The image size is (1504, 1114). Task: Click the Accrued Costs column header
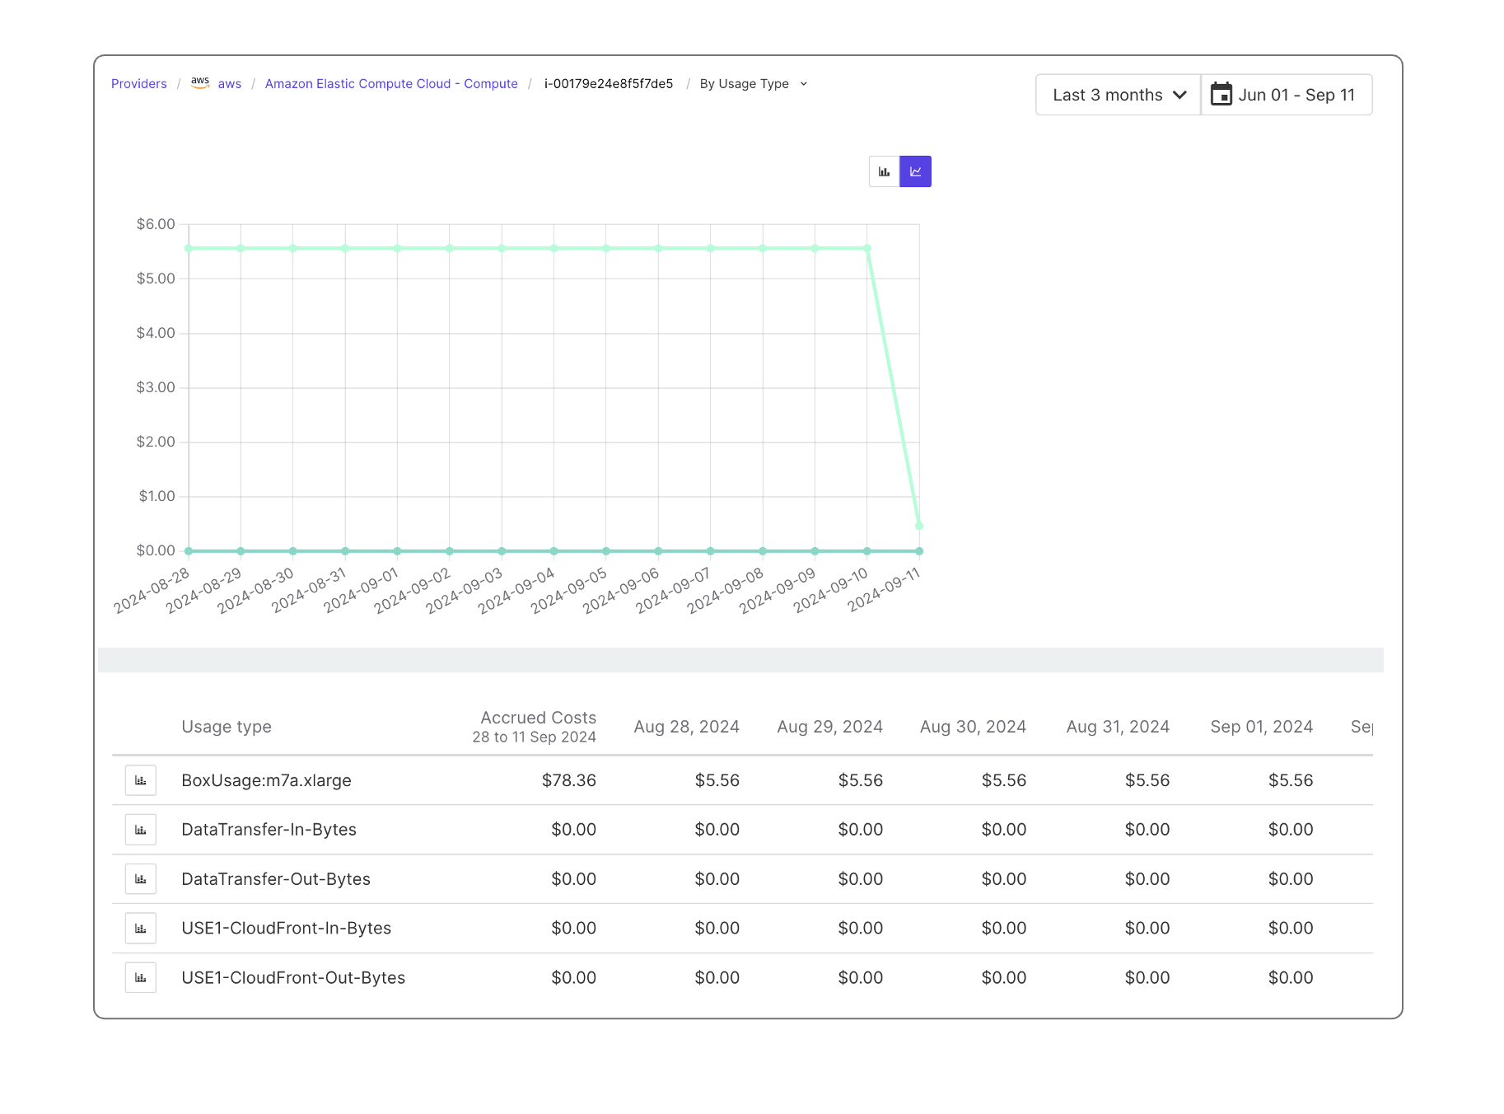pos(535,727)
